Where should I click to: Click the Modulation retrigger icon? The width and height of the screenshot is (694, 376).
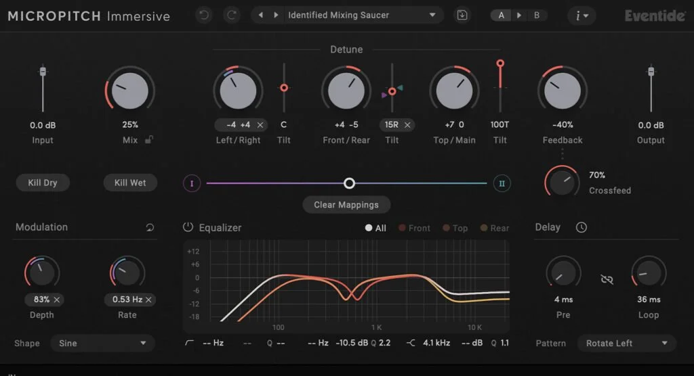pos(150,227)
